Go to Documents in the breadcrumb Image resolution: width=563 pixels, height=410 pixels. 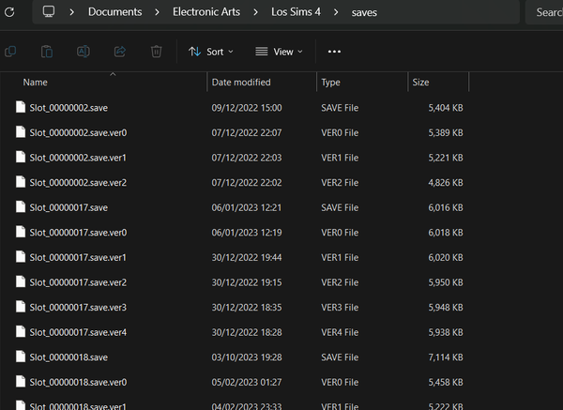[114, 12]
